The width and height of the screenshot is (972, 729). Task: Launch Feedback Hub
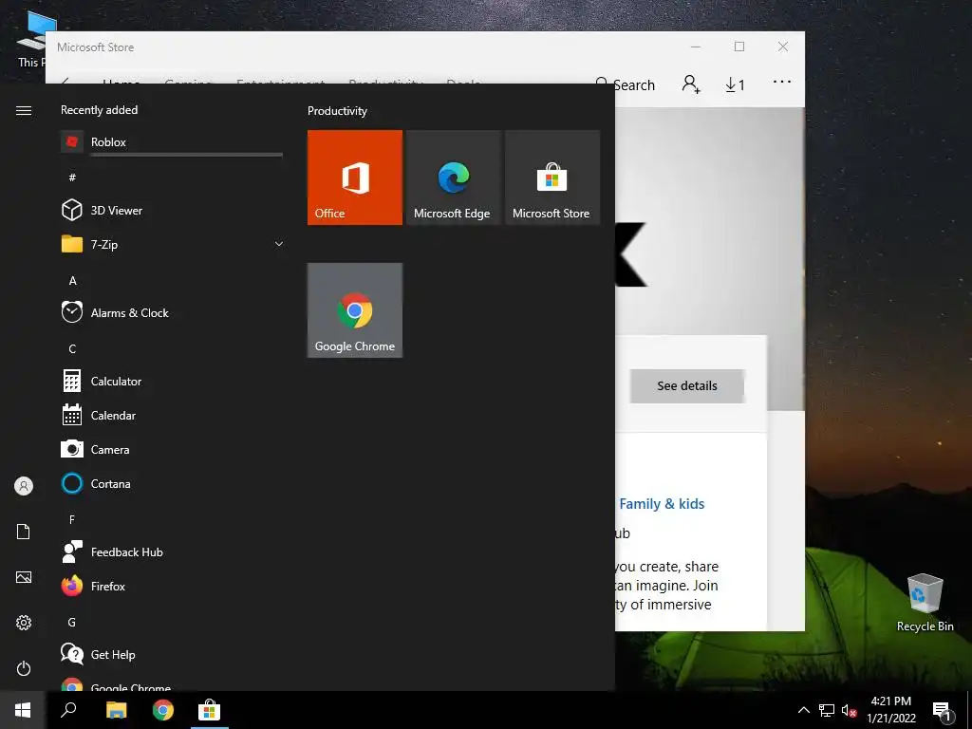point(172,551)
